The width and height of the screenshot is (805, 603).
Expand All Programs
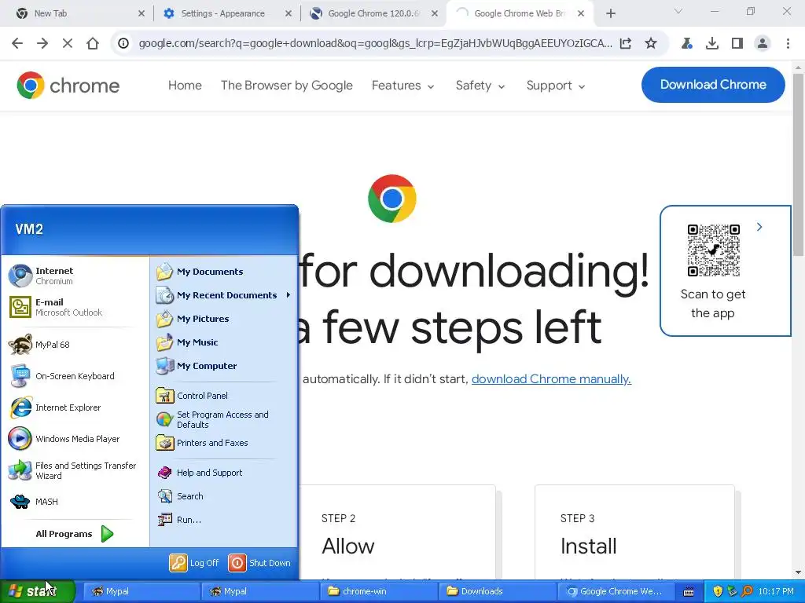click(x=75, y=534)
